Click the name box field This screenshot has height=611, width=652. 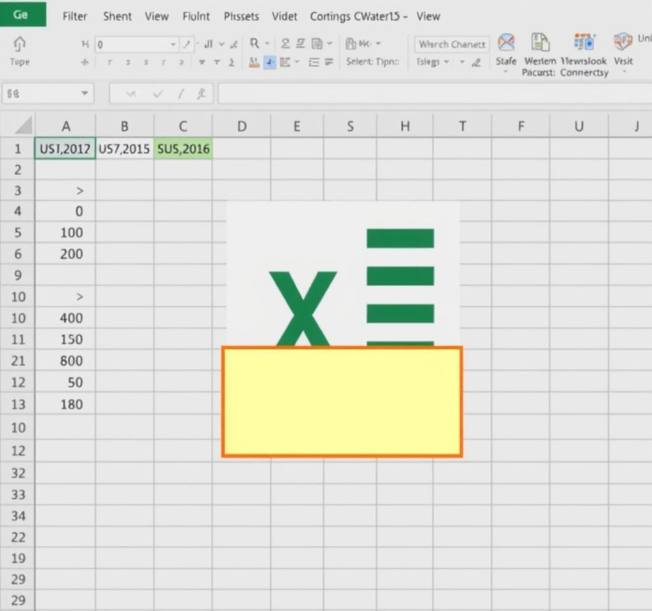(48, 94)
